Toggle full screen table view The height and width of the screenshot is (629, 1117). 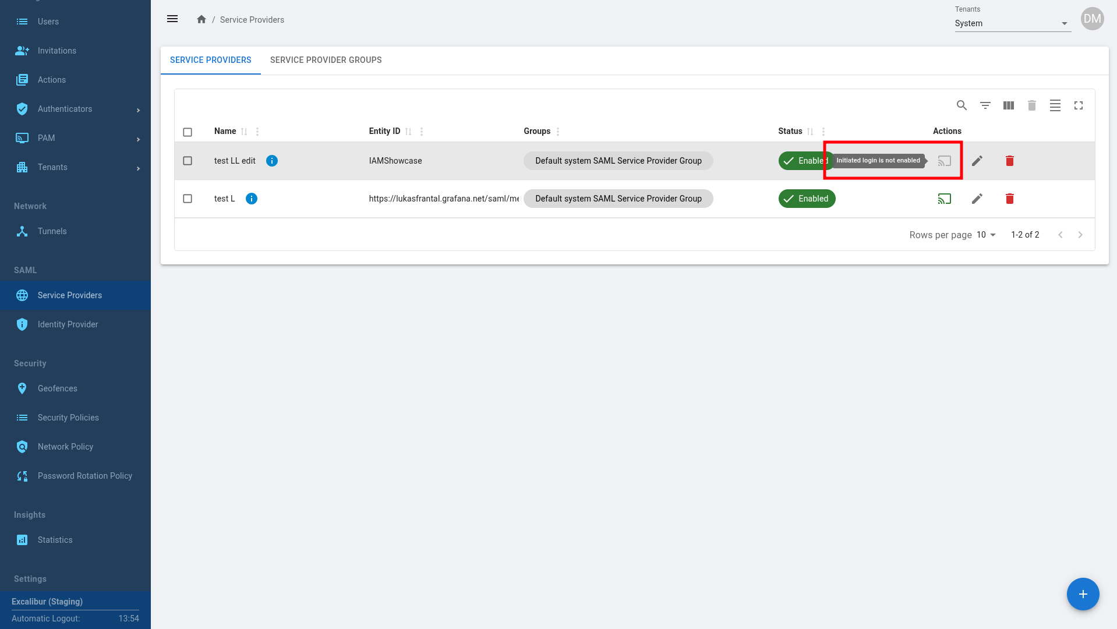coord(1078,105)
